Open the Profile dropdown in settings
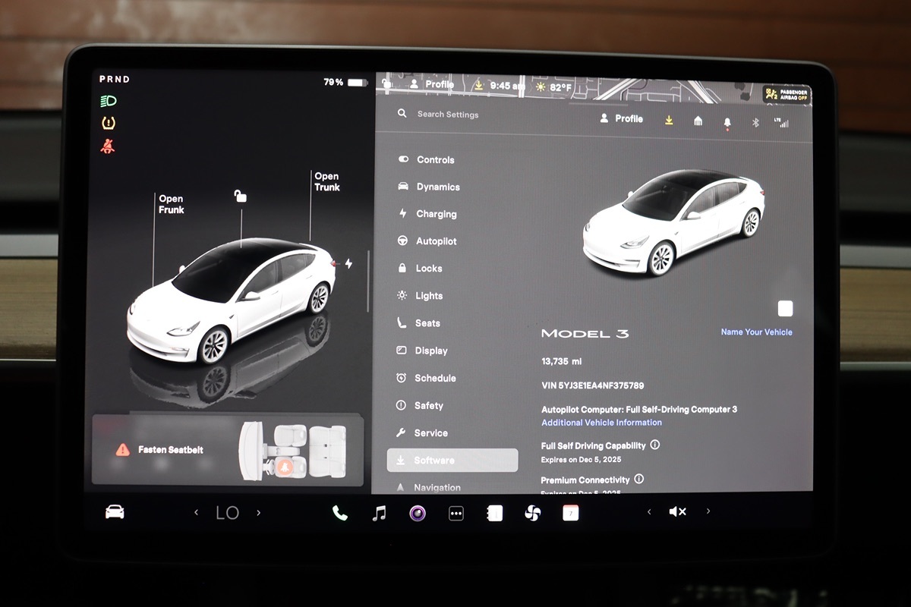 (621, 119)
